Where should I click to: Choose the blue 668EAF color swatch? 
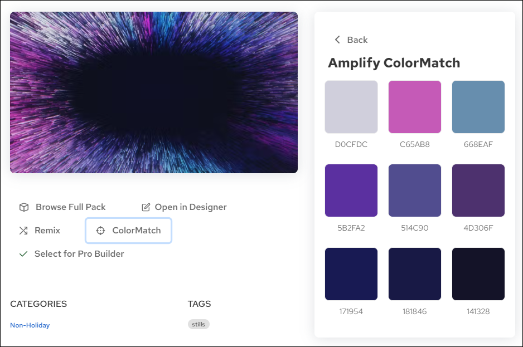point(478,107)
